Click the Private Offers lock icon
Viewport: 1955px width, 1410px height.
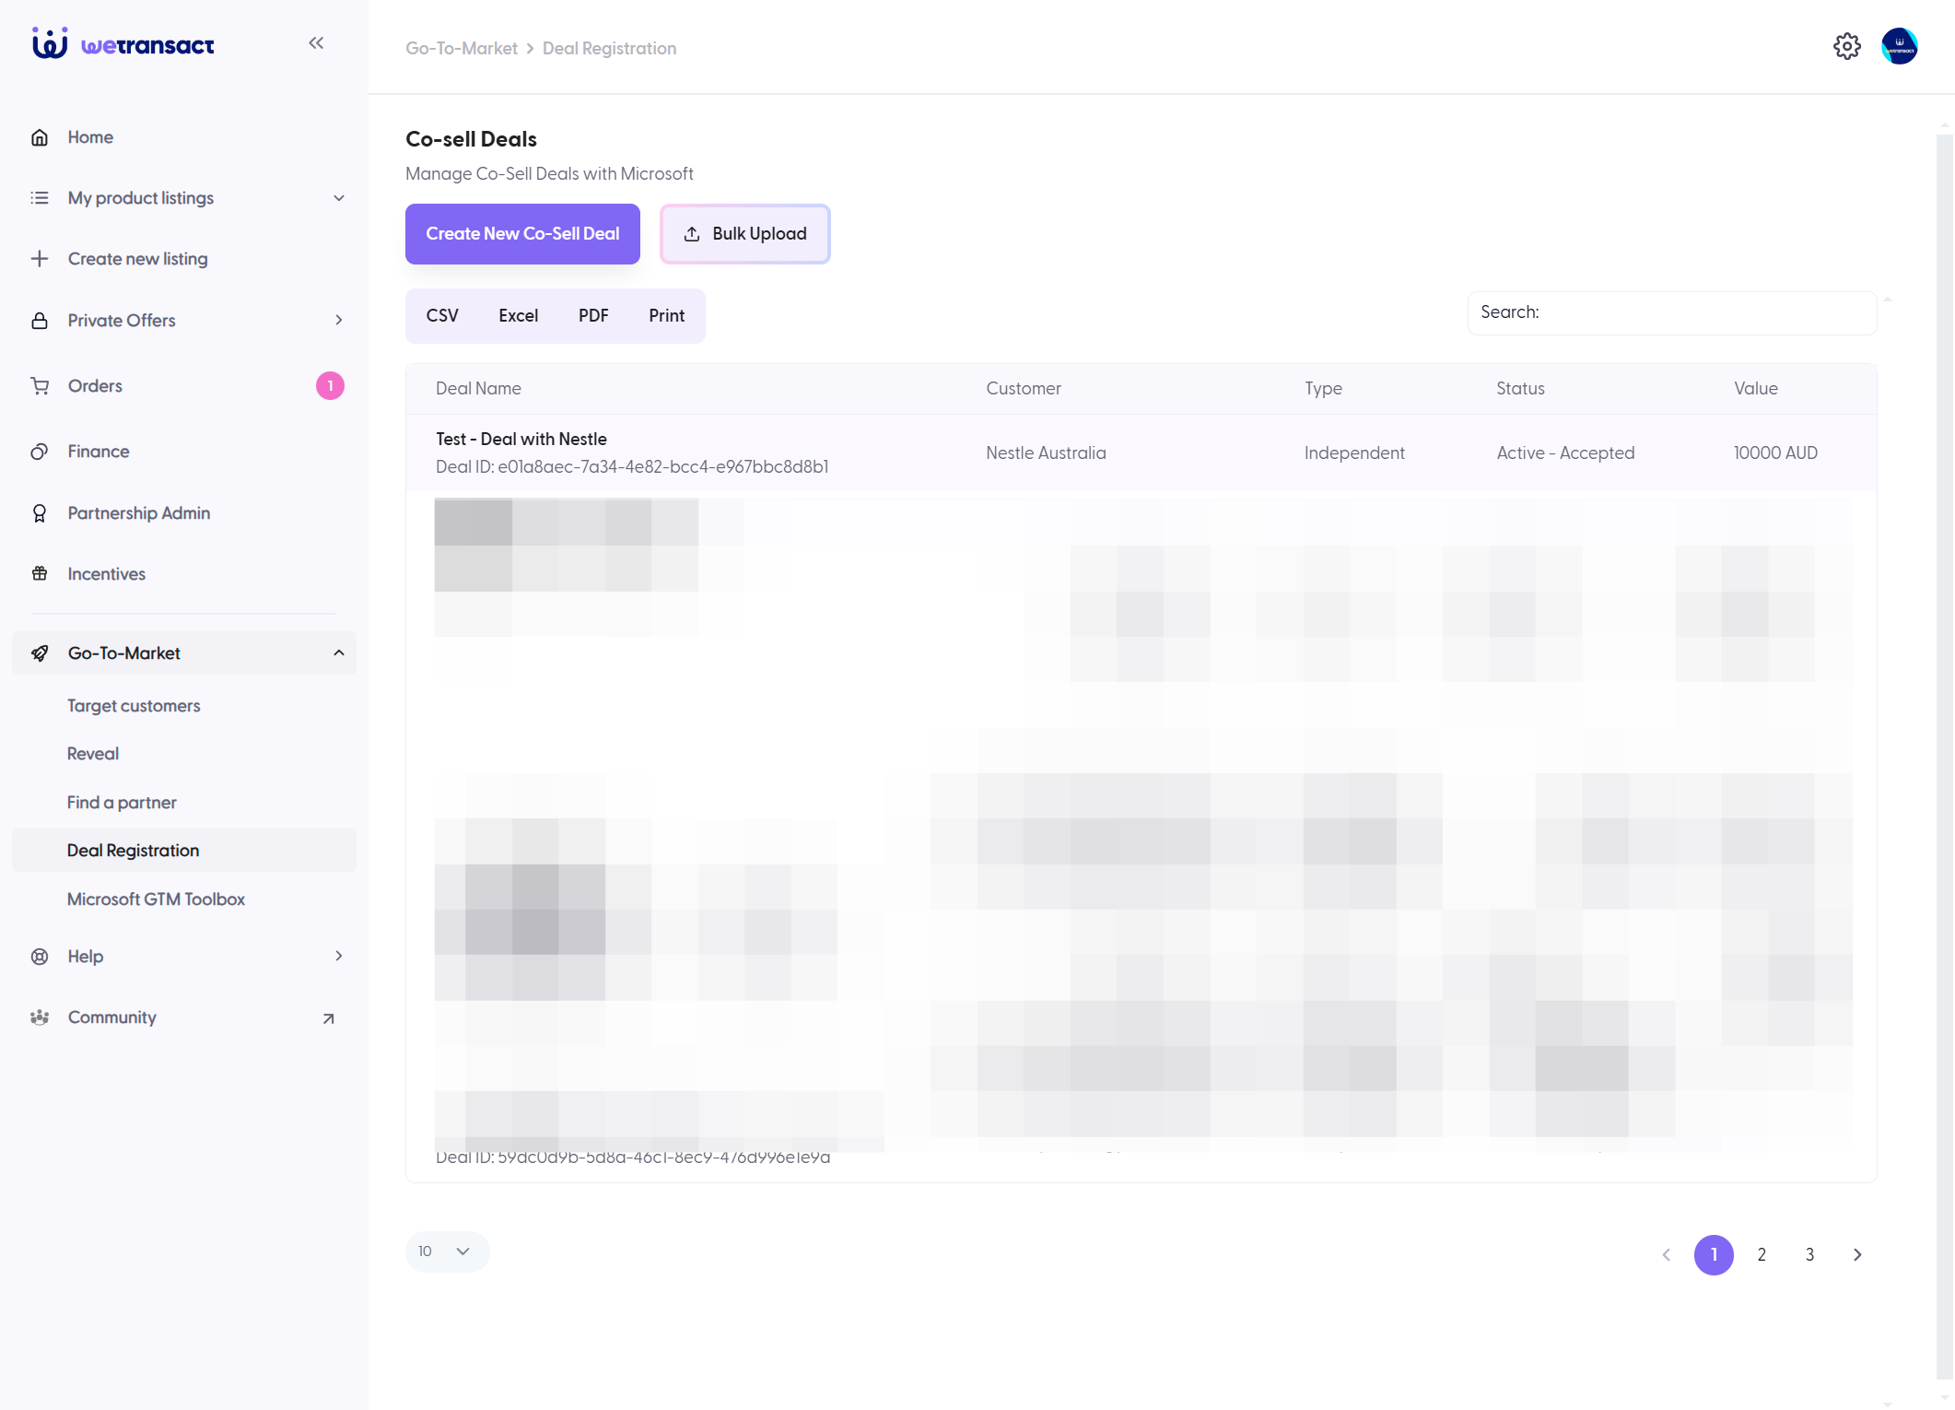pyautogui.click(x=40, y=321)
